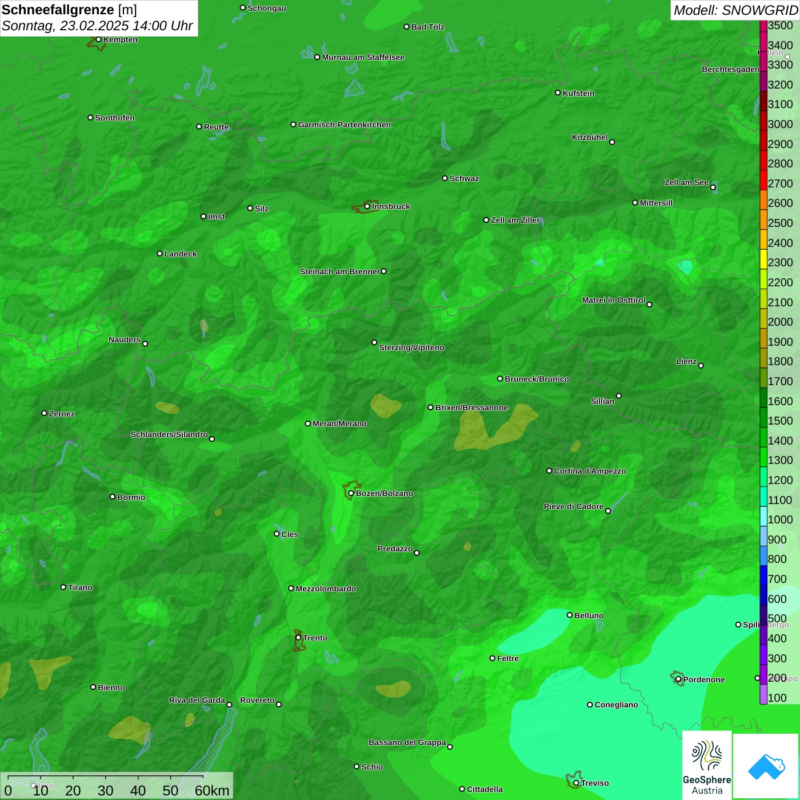Click the Tirano label

[80, 587]
